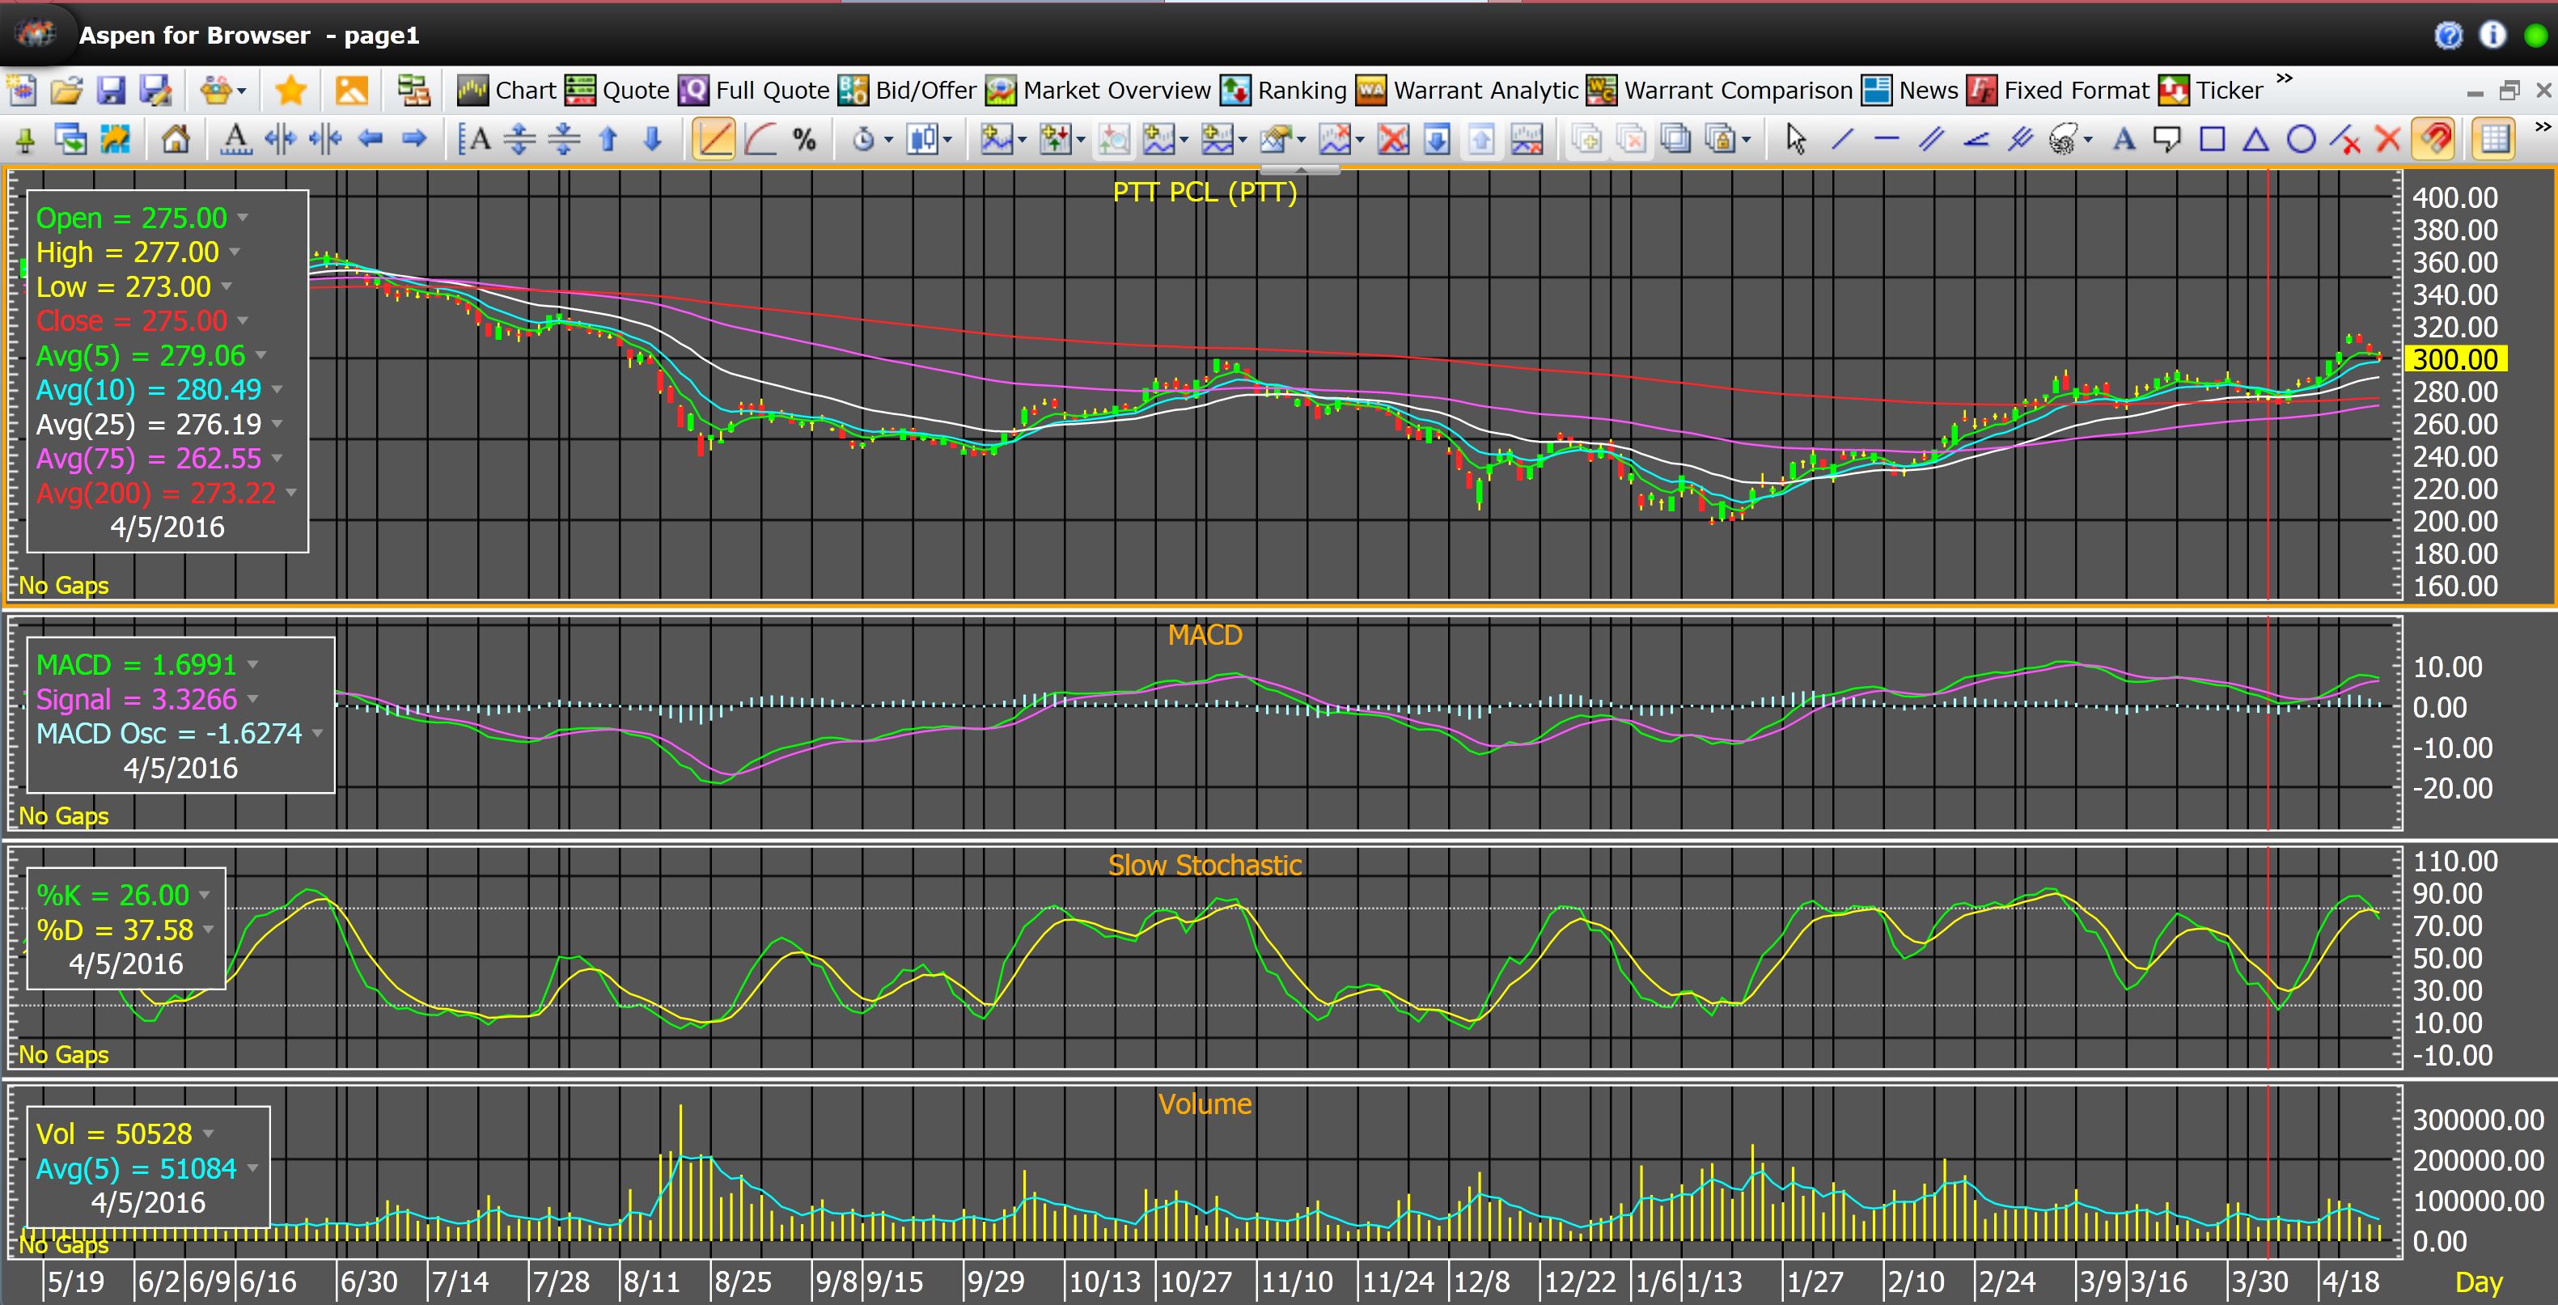Click the green pushpin icon

(x=25, y=139)
